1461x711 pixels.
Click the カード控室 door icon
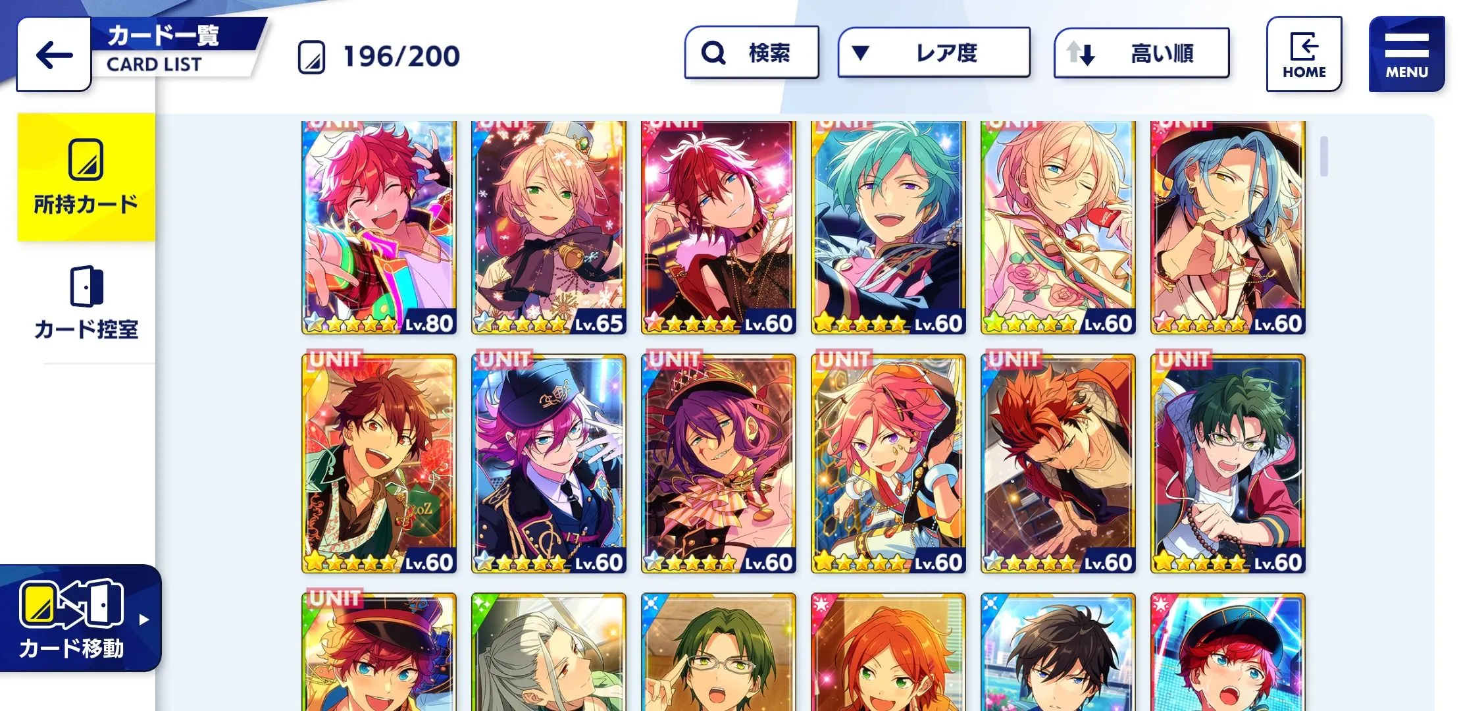tap(86, 286)
